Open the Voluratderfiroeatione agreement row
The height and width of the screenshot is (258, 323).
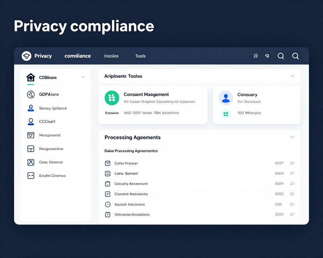[x=199, y=214]
